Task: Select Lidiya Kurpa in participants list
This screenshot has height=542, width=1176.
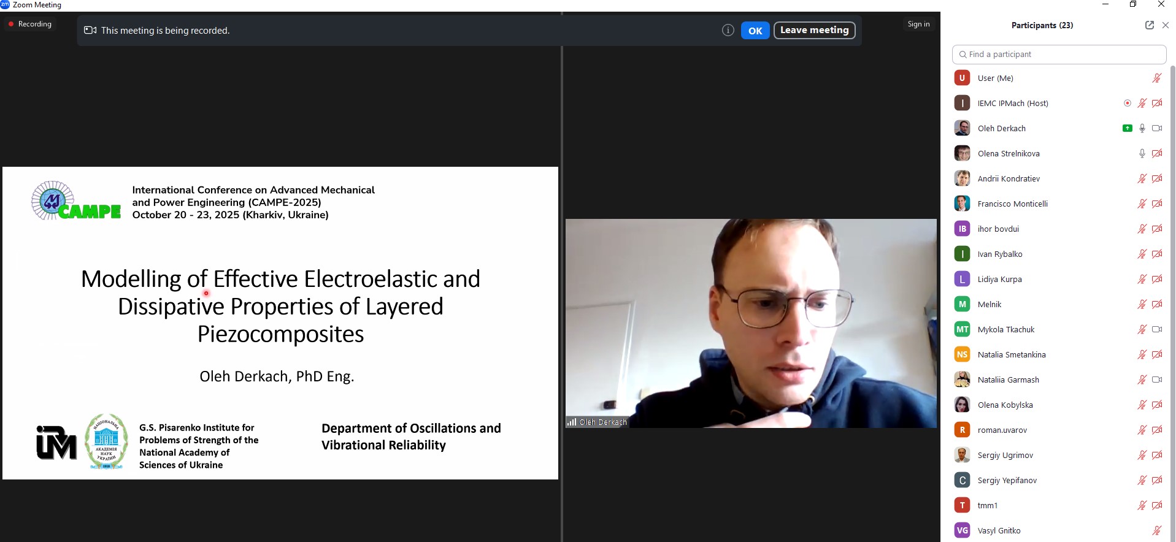Action: pyautogui.click(x=999, y=279)
